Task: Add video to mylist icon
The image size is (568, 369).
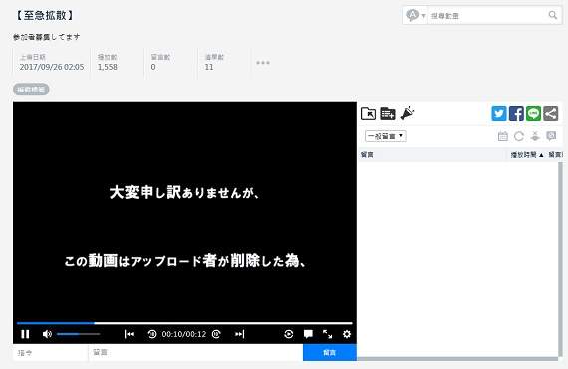Action: 388,114
